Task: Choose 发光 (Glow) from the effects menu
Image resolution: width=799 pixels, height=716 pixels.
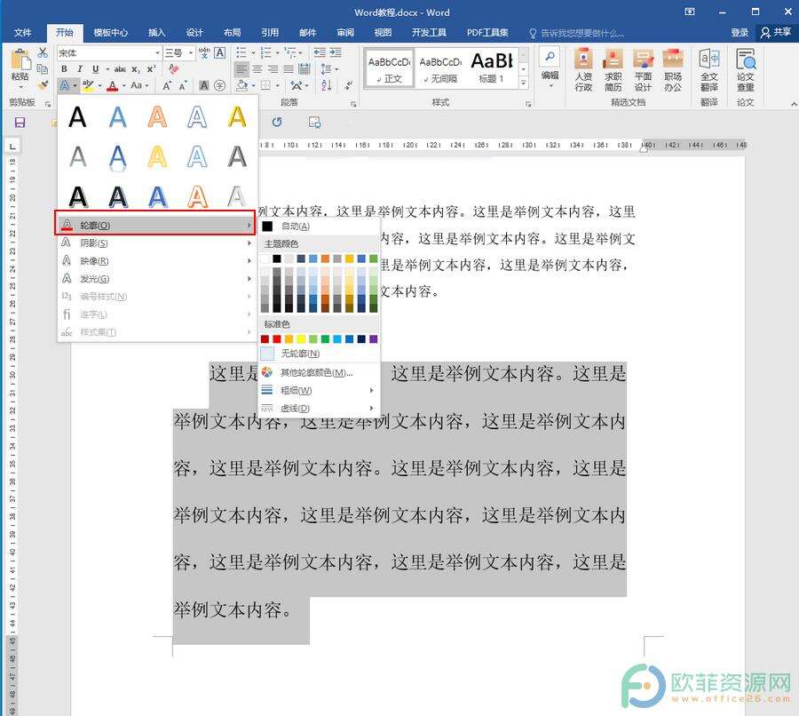Action: pos(133,278)
